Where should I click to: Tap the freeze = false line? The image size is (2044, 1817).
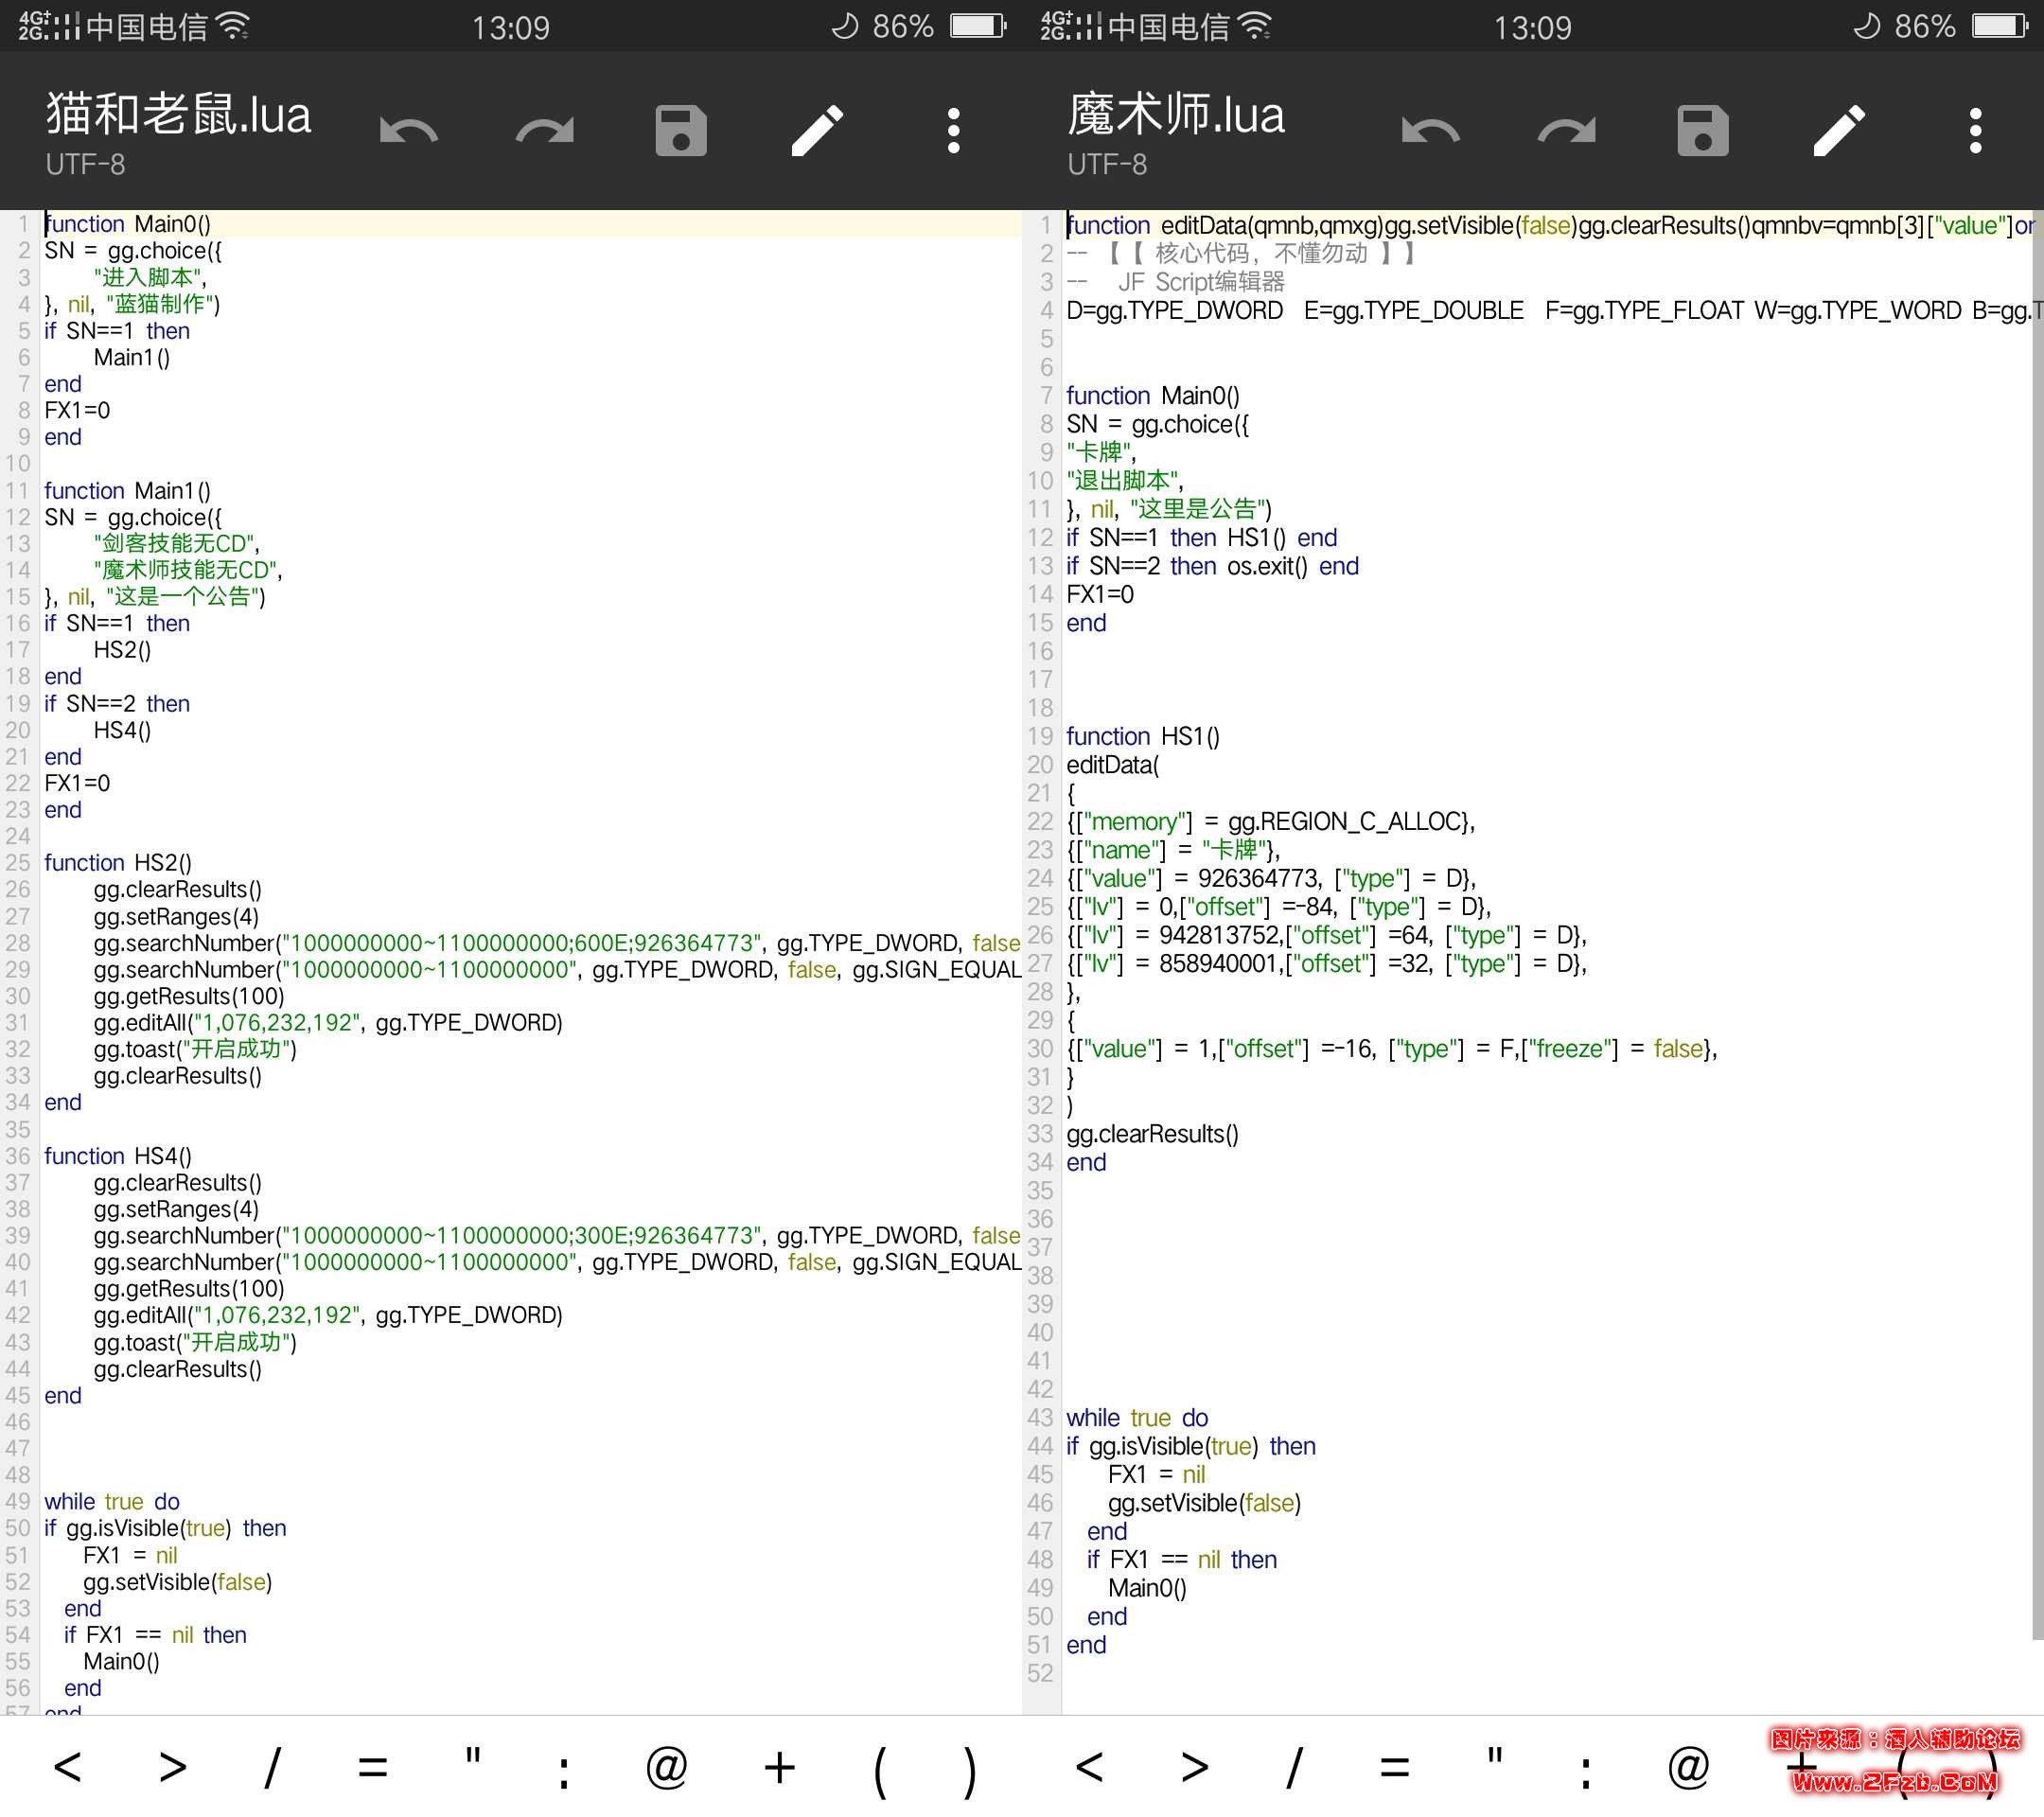tap(1392, 1049)
